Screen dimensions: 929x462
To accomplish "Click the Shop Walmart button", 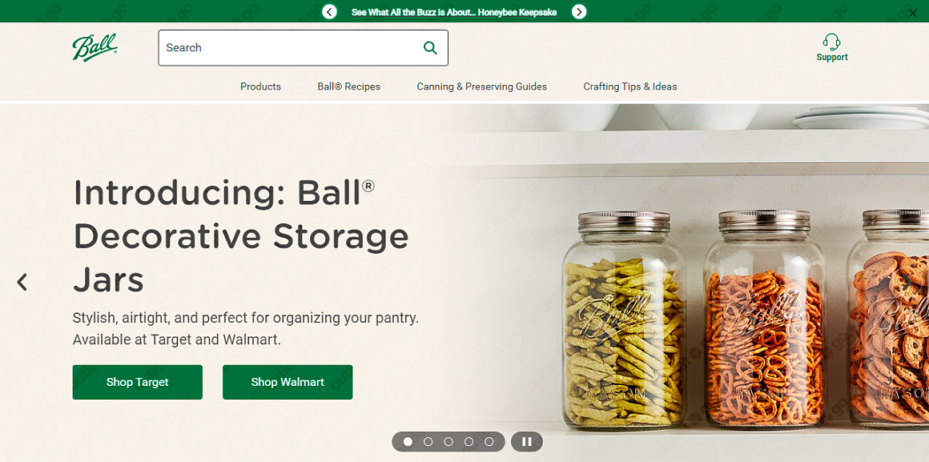I will tap(288, 382).
